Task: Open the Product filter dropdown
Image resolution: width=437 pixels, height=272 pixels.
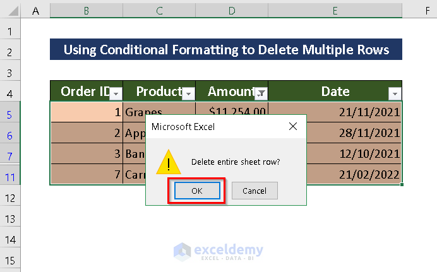Action: click(x=188, y=93)
